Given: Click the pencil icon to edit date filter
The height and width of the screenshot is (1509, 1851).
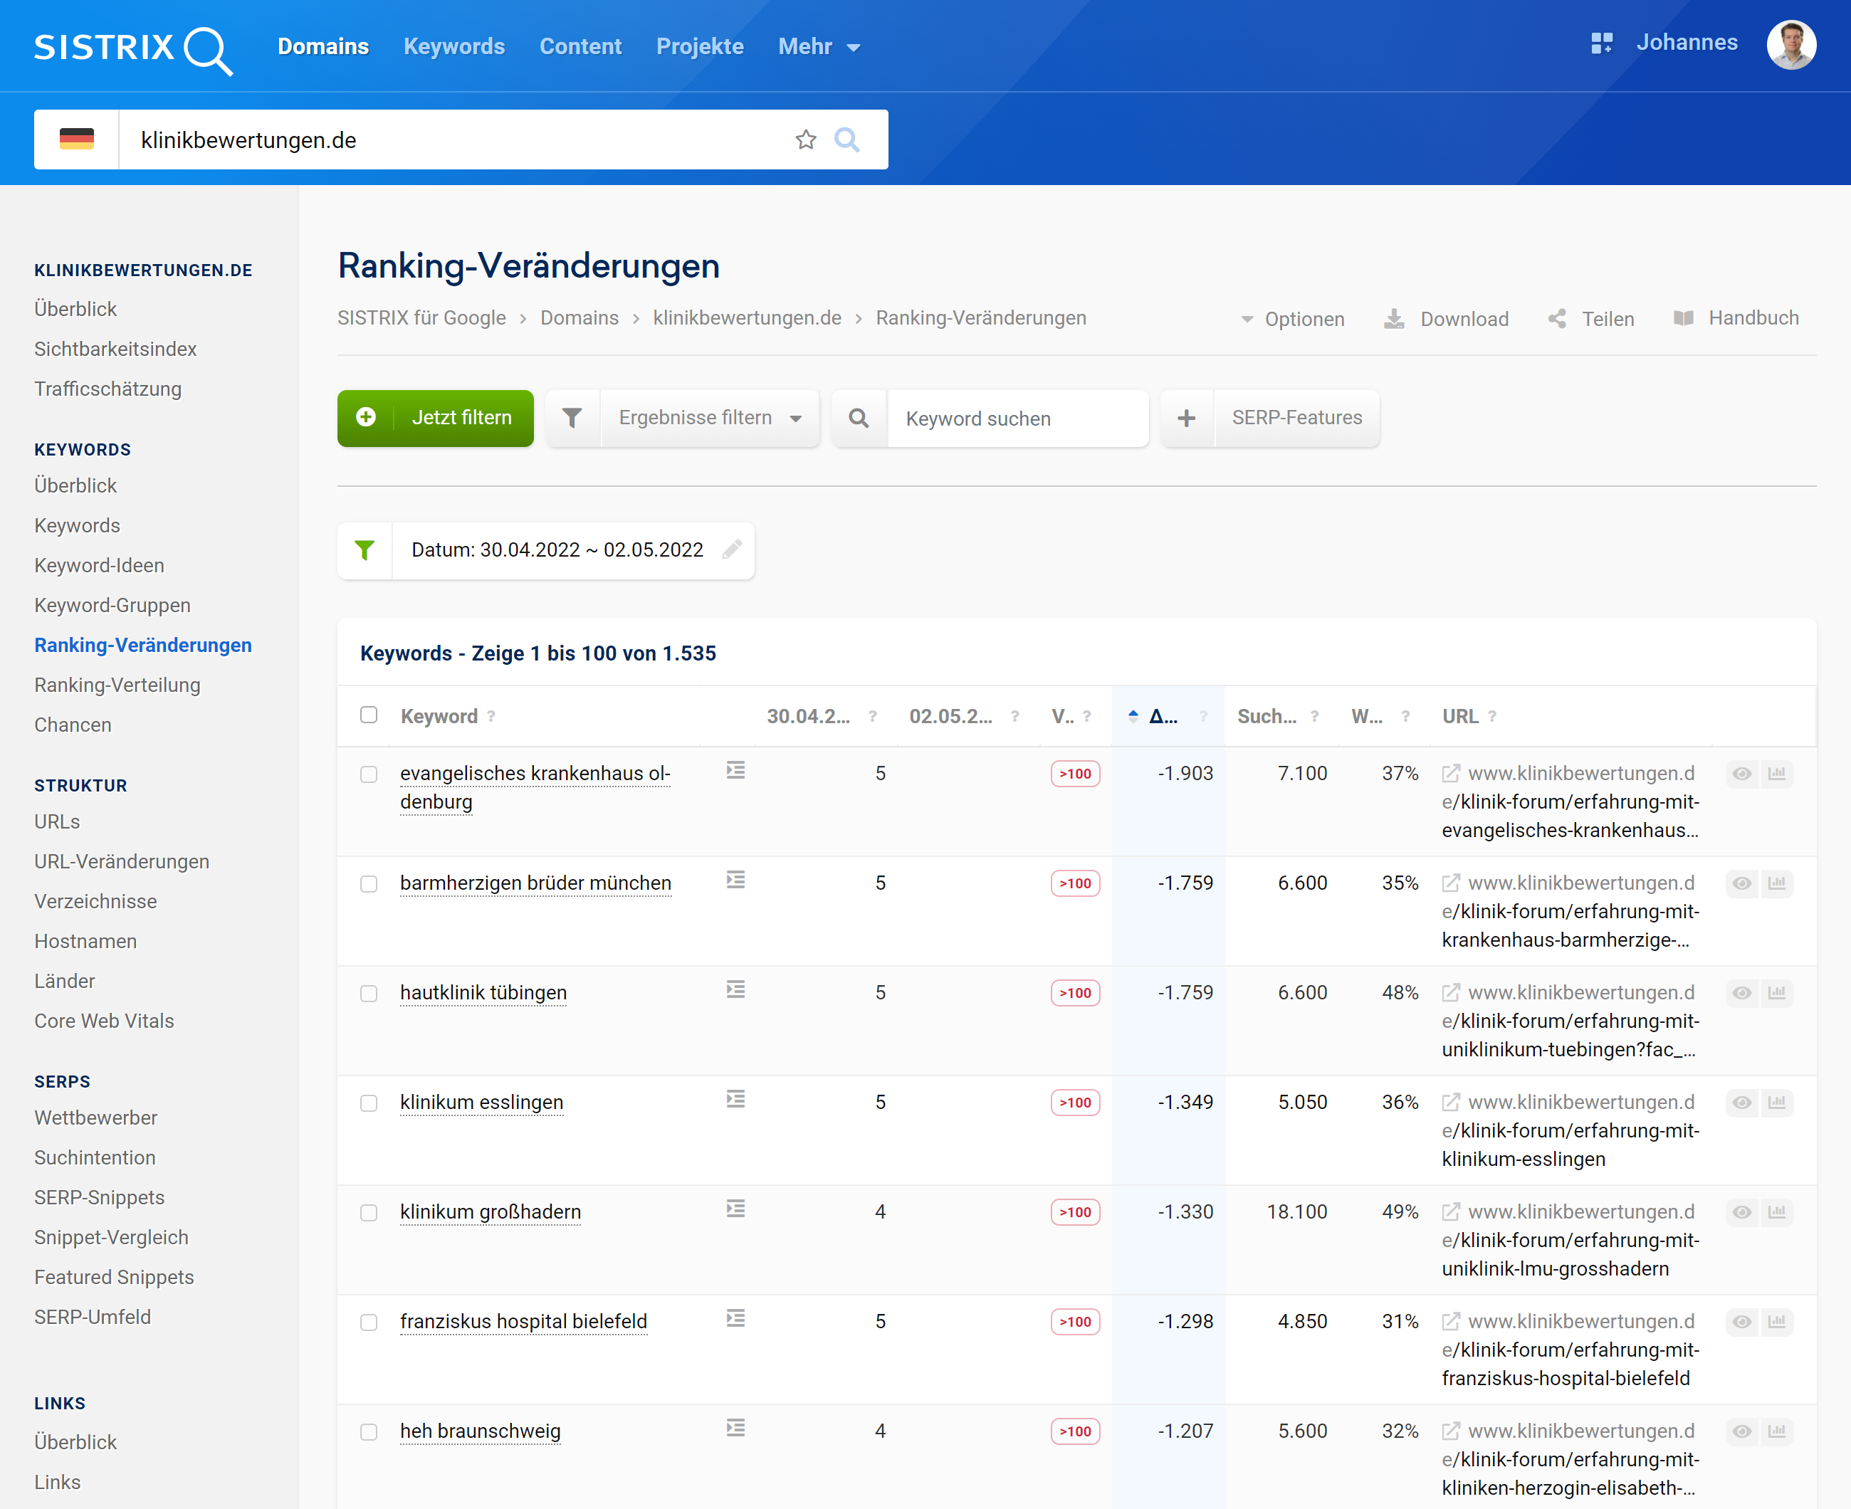Looking at the screenshot, I should click(x=732, y=550).
